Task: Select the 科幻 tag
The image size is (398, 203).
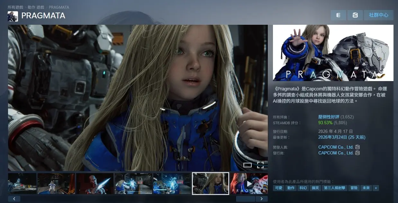Action: (303, 188)
